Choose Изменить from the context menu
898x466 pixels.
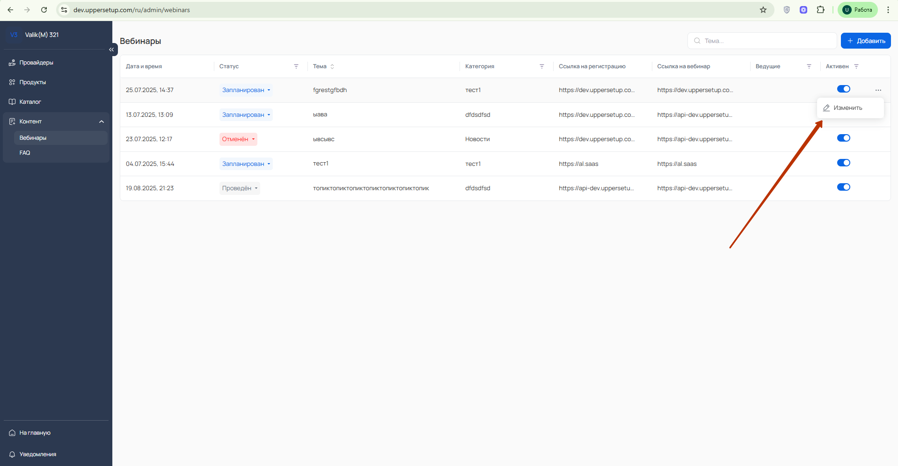(x=850, y=108)
